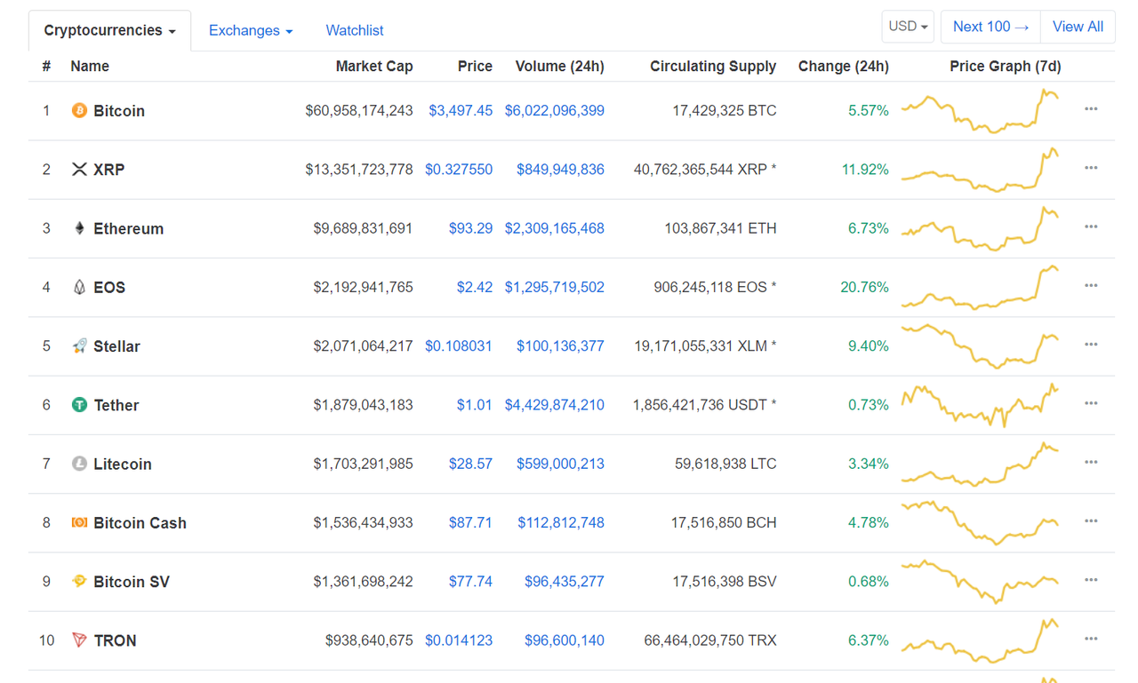This screenshot has width=1138, height=683.
Task: Open the more options menu for TRON row
Action: 1091,639
